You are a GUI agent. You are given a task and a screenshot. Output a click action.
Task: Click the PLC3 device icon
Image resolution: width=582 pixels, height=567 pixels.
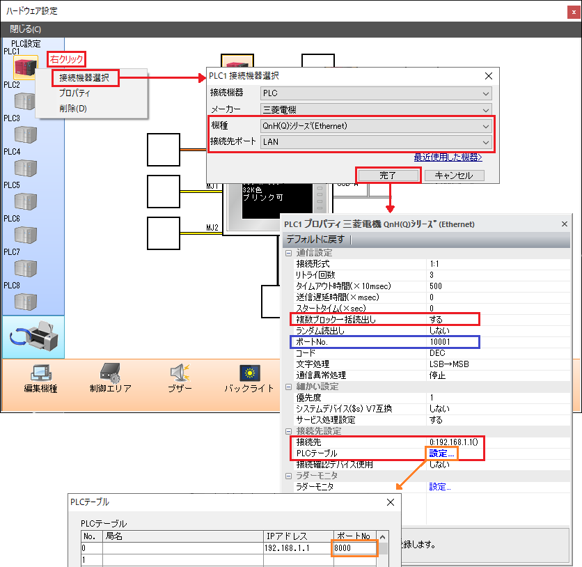25,135
